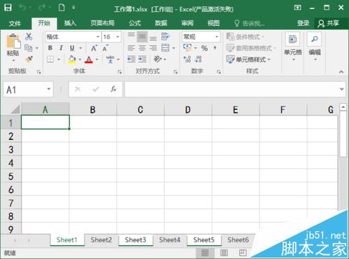Apply the yellow fill color bucket

(x=72, y=59)
